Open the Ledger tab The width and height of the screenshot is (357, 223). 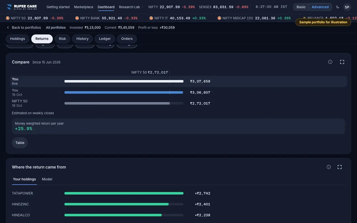[105, 39]
